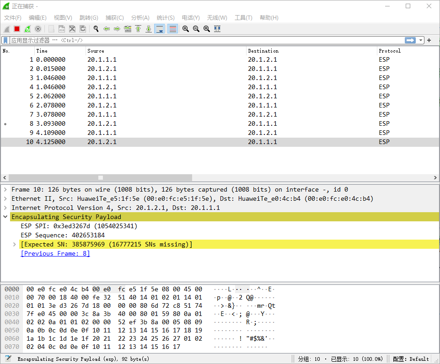Open the 捕获(C) menu

[114, 18]
